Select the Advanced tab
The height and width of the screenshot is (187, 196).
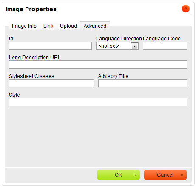(x=95, y=26)
